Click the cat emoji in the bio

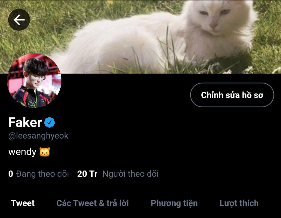[45, 152]
